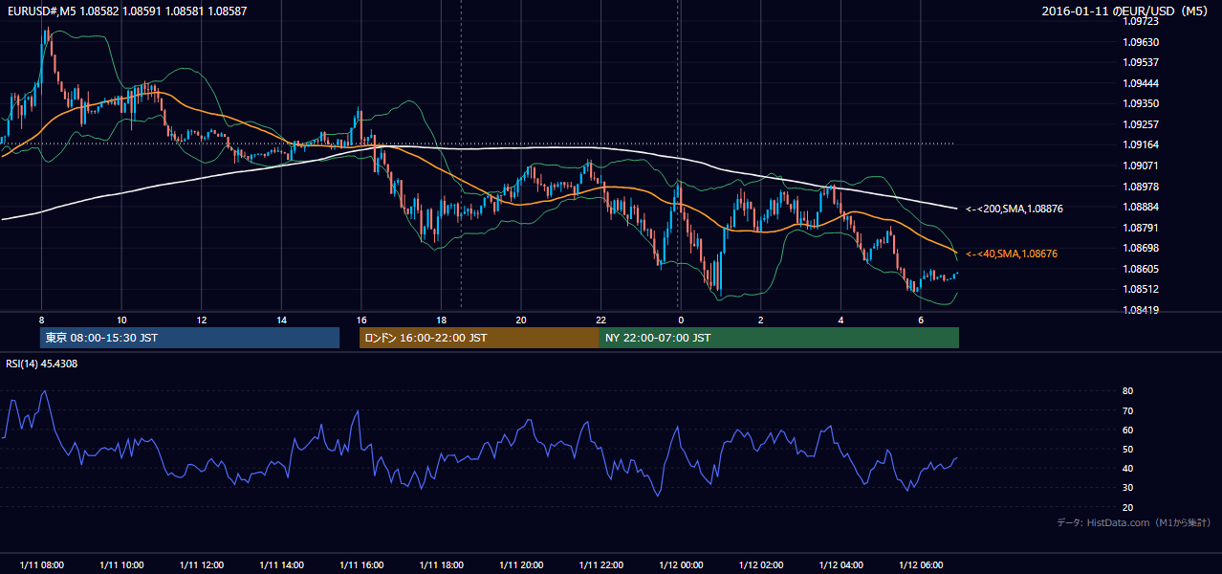Click the 1/11 20:00 time axis label
Image resolution: width=1222 pixels, height=574 pixels.
pyautogui.click(x=521, y=564)
